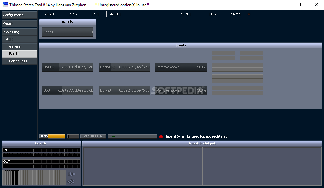Adjust the Up1+2 speed slider
Viewport: 324px width, 188px height.
click(x=68, y=67)
